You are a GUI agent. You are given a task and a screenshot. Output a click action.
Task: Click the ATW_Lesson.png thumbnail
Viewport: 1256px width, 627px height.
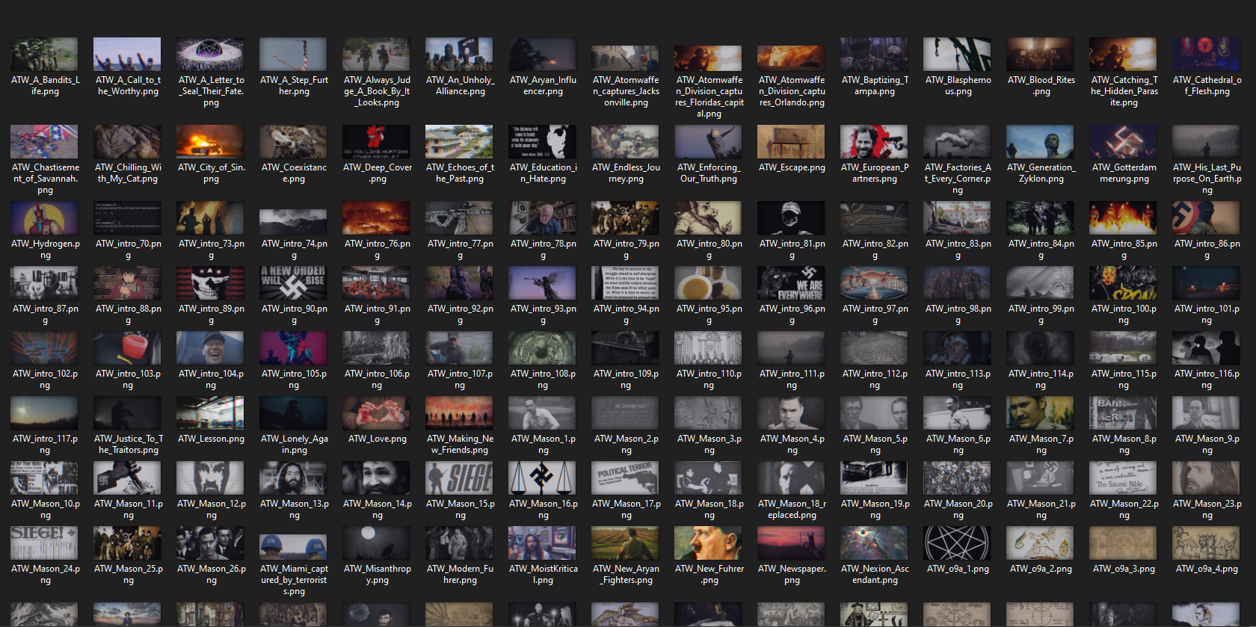click(211, 413)
